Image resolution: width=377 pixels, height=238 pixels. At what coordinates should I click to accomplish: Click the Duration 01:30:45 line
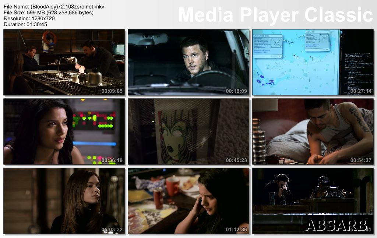25,24
